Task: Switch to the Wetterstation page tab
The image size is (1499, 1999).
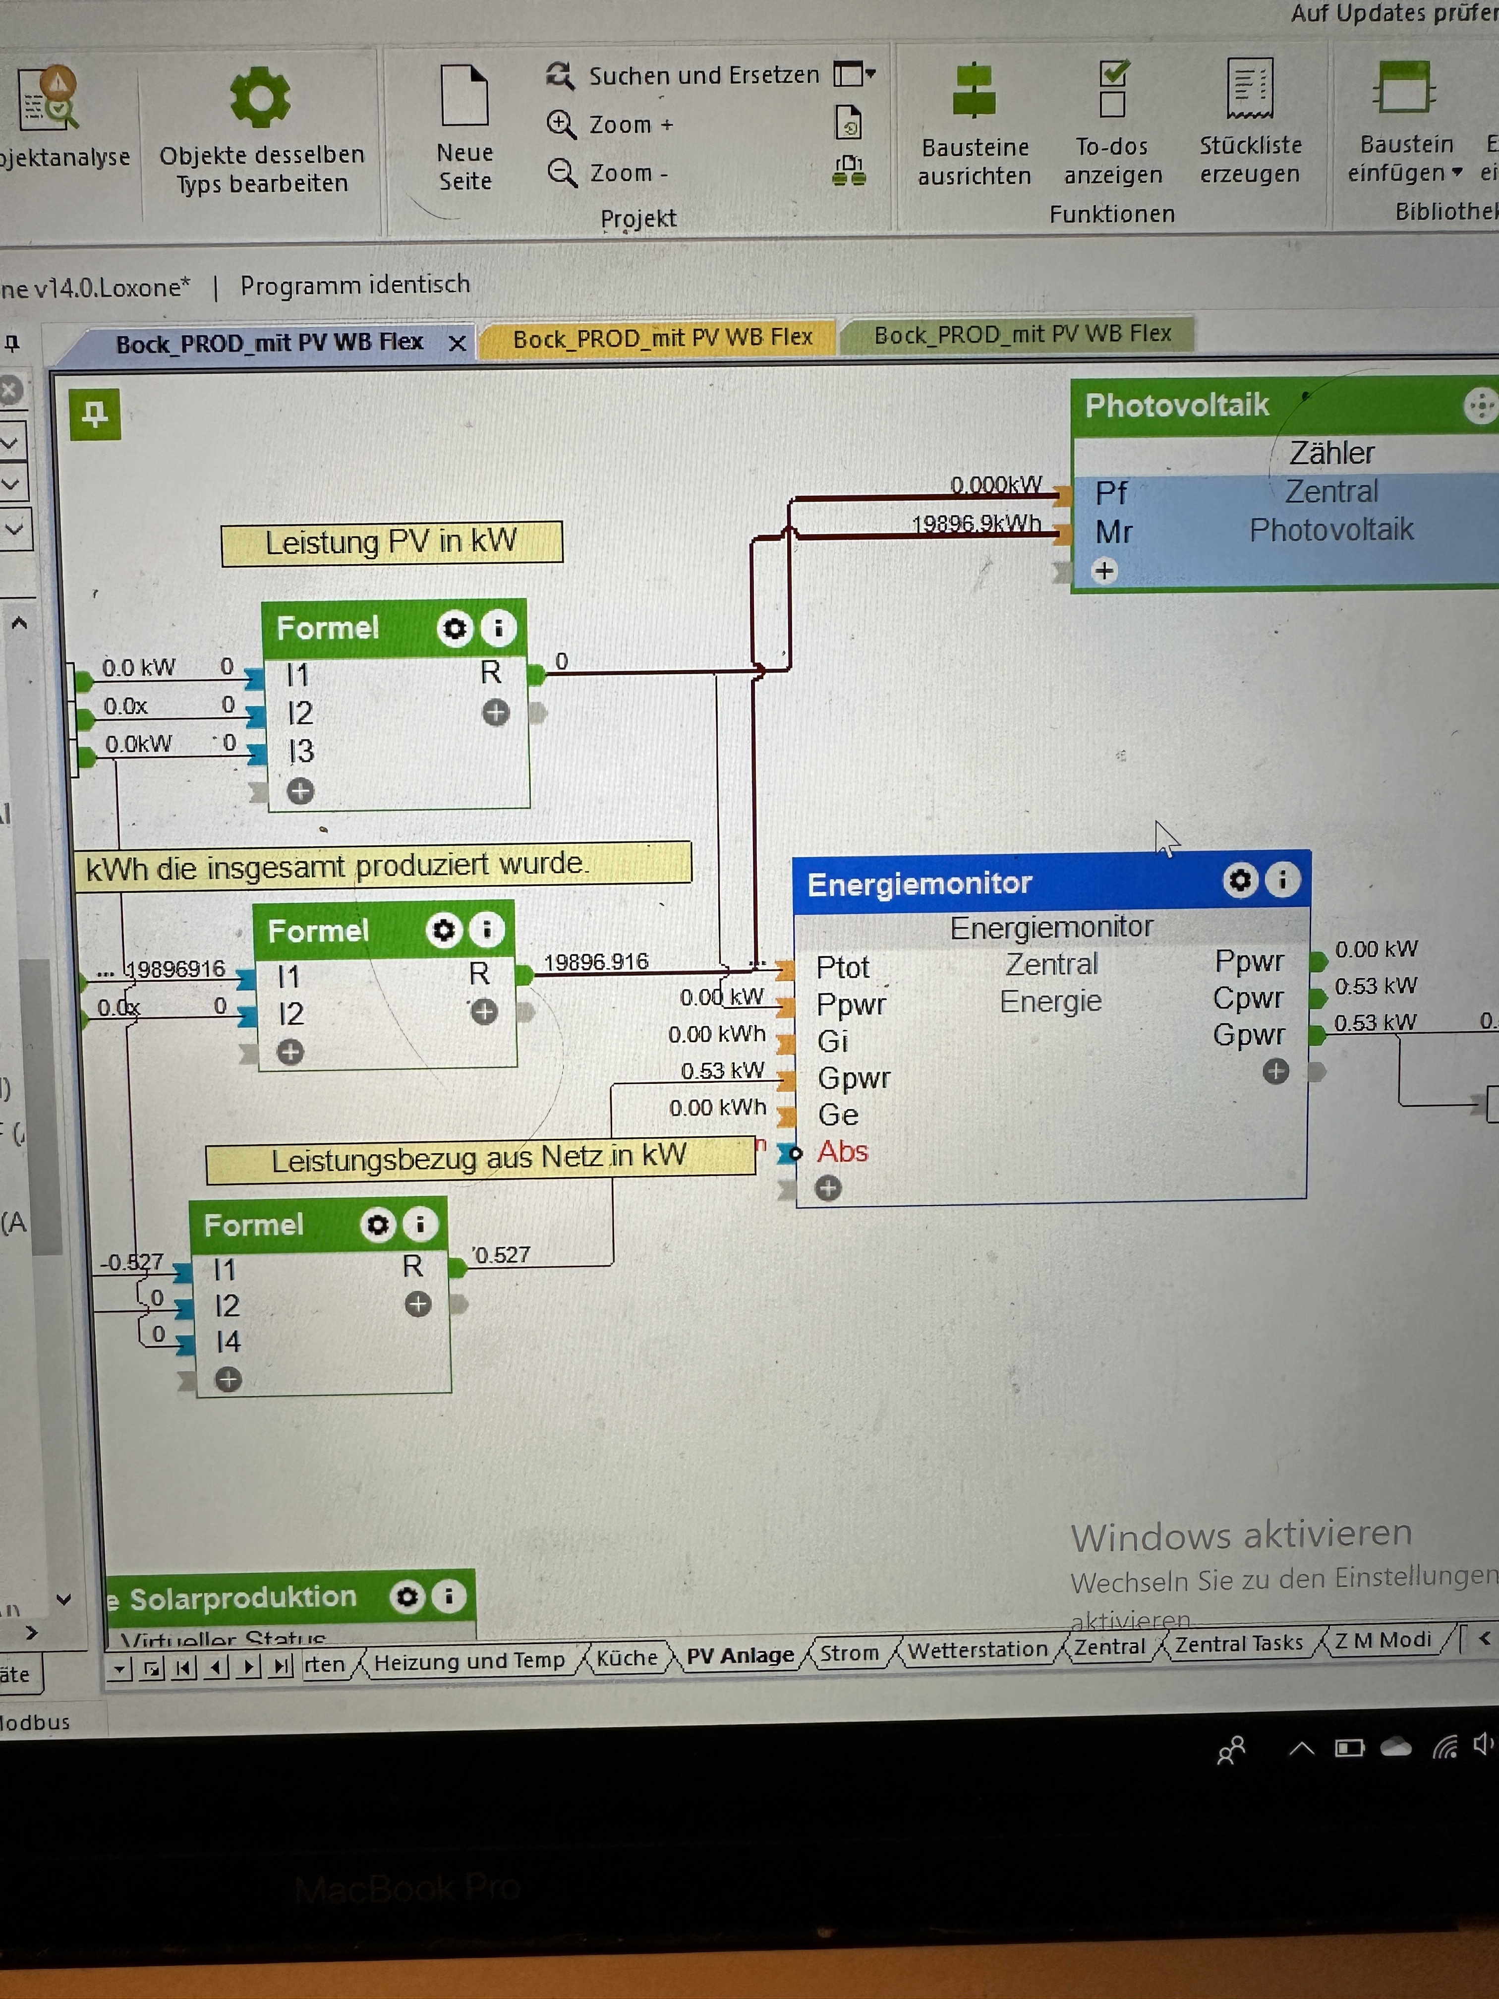Action: pyautogui.click(x=977, y=1650)
